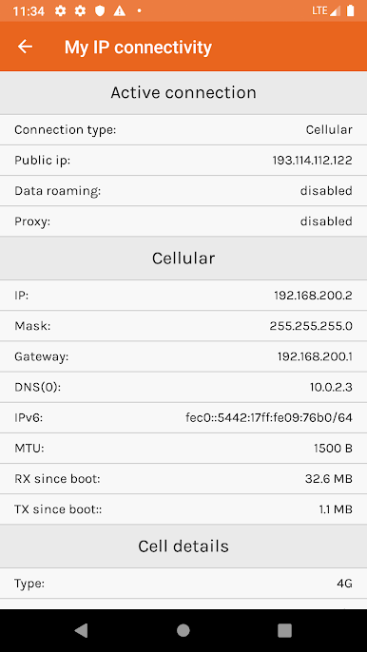Tap the DNS(0) 10.0.2.3 row
Screen dimensions: 367x652
point(183,387)
